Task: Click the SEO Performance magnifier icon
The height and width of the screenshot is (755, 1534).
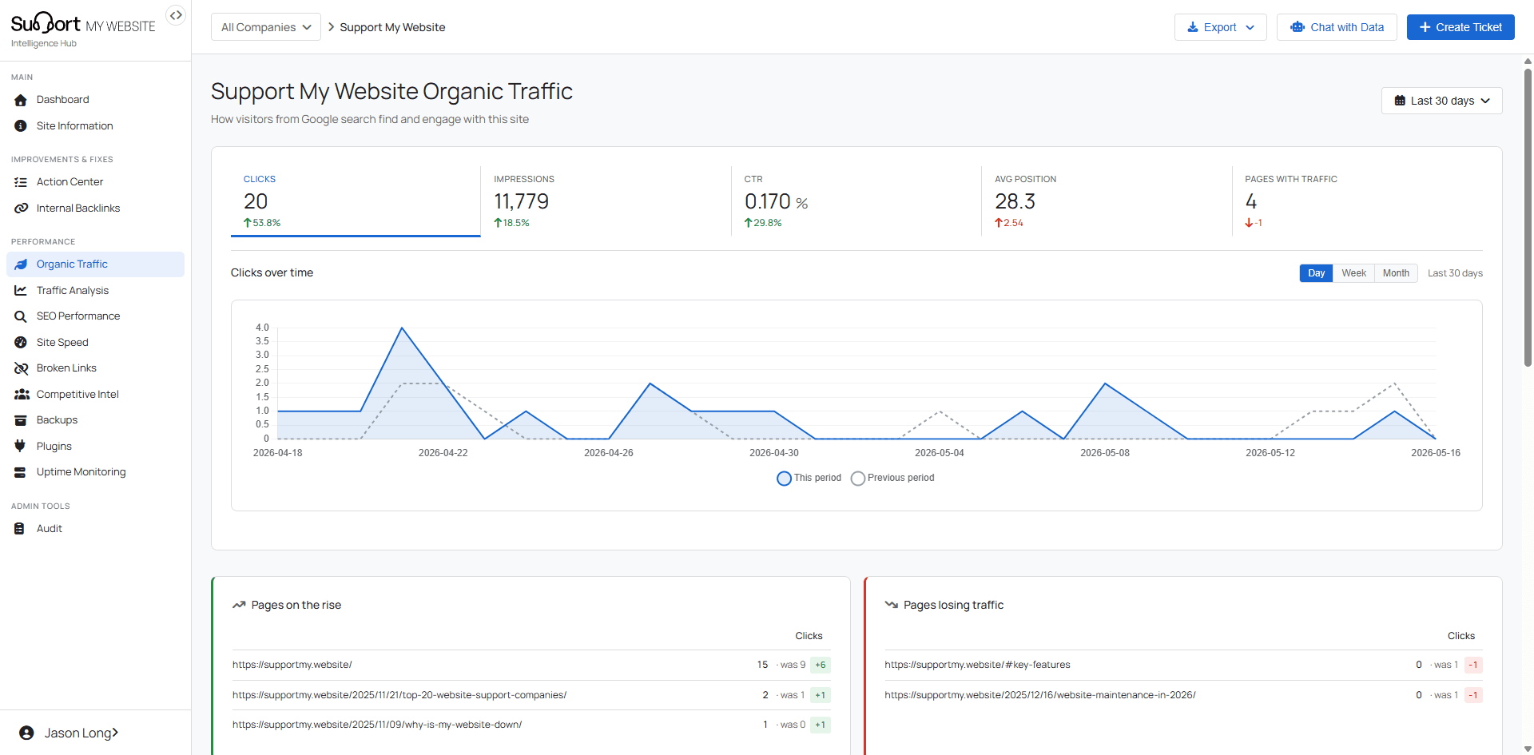Action: 21,316
